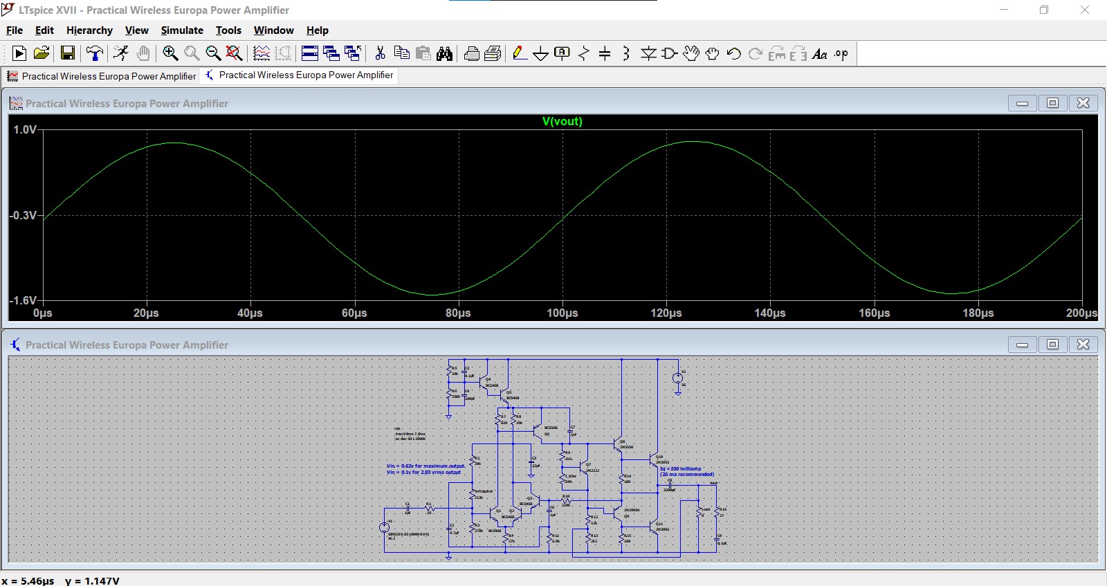Switch to the waveform tab
The image size is (1107, 586).
102,76
